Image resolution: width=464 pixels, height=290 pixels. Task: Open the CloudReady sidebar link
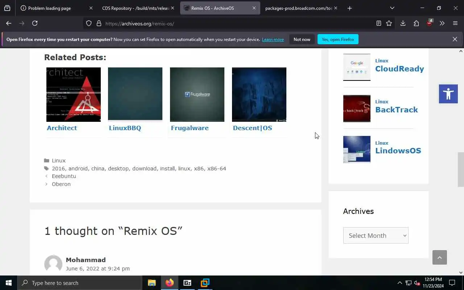(x=399, y=69)
